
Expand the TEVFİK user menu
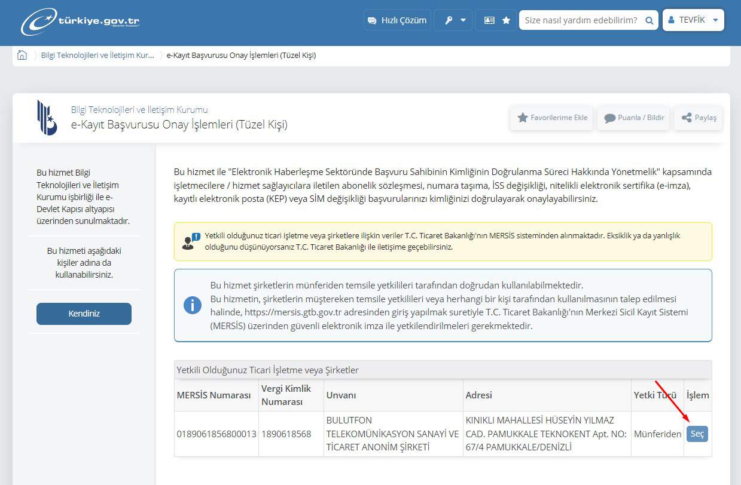pos(693,20)
